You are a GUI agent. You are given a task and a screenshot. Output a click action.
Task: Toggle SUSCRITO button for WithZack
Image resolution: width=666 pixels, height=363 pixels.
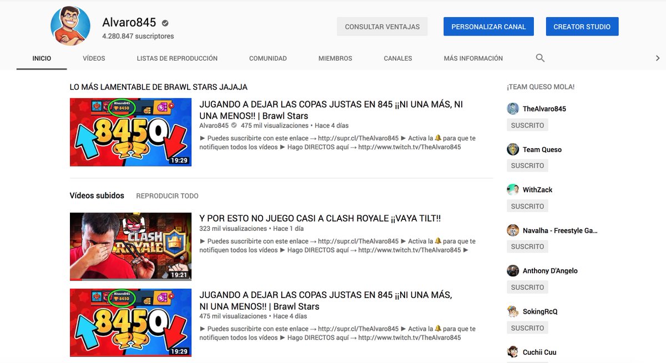click(x=527, y=206)
